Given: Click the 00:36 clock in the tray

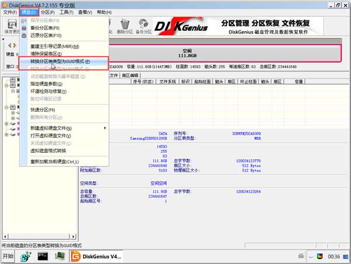Looking at the screenshot, I should point(334,256).
